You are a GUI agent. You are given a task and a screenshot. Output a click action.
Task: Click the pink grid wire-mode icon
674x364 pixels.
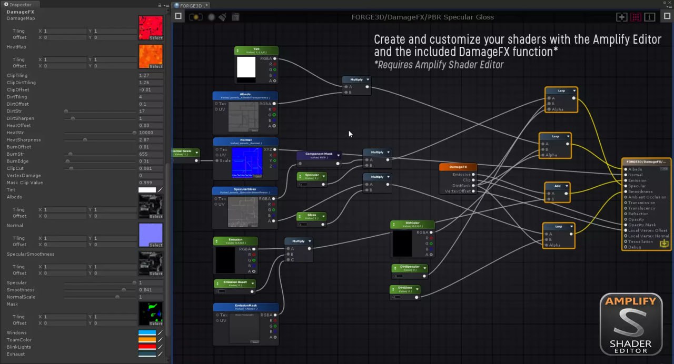(636, 17)
